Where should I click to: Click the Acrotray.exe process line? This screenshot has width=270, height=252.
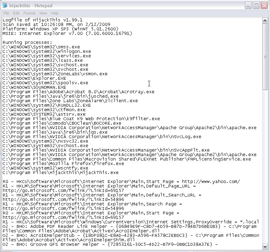click(x=79, y=92)
